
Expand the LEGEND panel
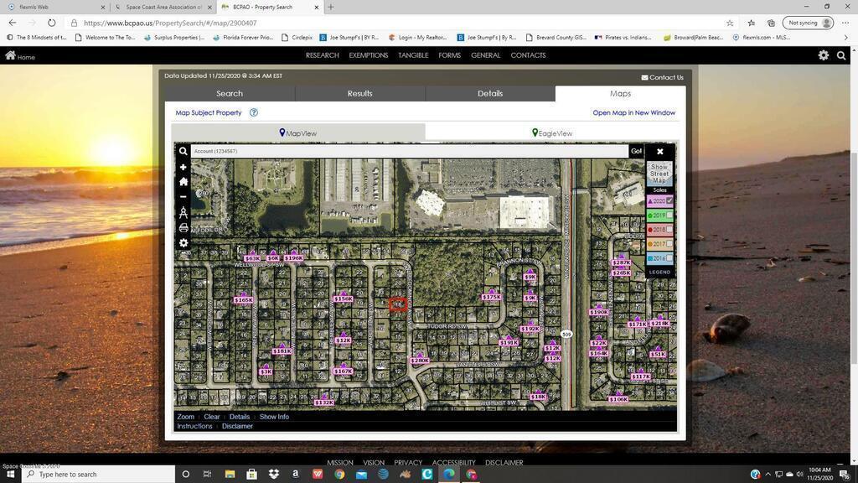pyautogui.click(x=659, y=272)
